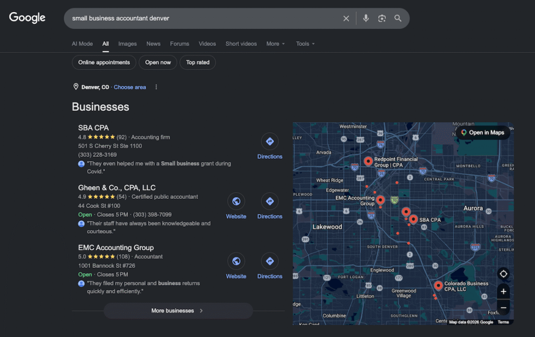535x337 pixels.
Task: Open the SBA CPA business listing
Action: 93,128
